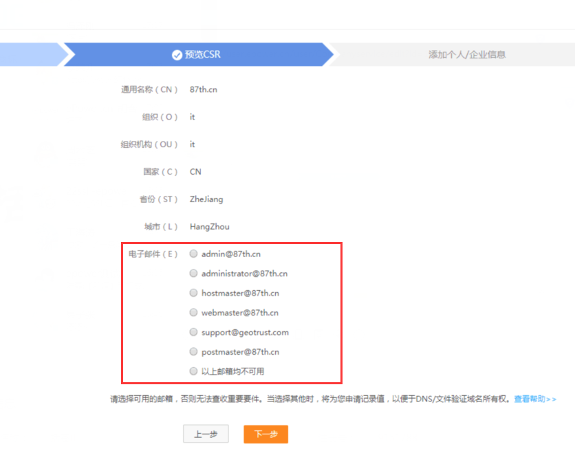Choose the hostmaster@87th.cn email address

[193, 292]
